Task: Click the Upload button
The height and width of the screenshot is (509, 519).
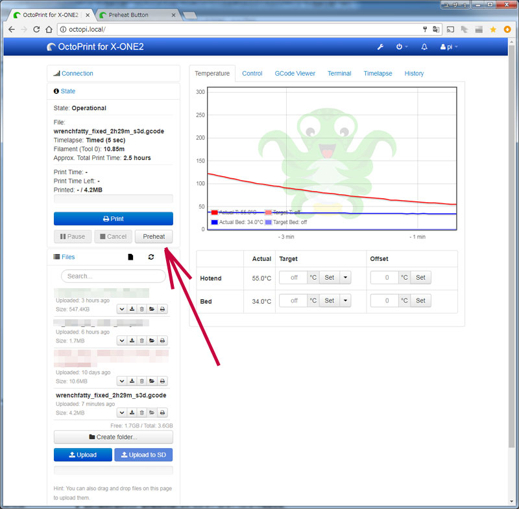Action: tap(83, 455)
